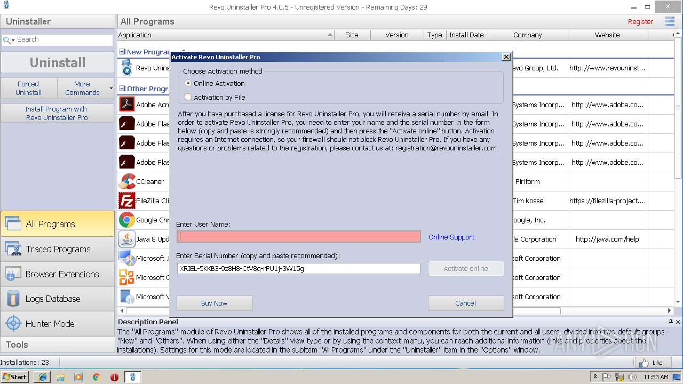Viewport: 683px width, 384px height.
Task: Click the Microsoft Office program icon
Action: 127,277
